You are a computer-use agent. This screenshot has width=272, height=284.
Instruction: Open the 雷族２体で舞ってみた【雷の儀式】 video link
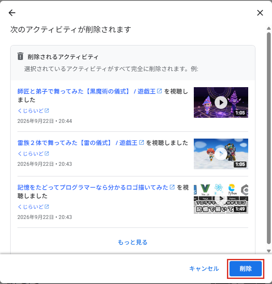(x=77, y=143)
